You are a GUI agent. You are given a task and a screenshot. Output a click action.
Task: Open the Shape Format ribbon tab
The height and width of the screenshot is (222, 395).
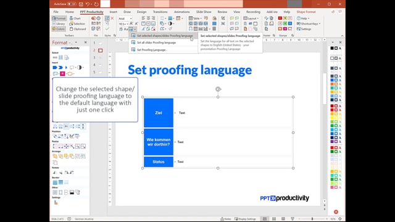point(306,12)
